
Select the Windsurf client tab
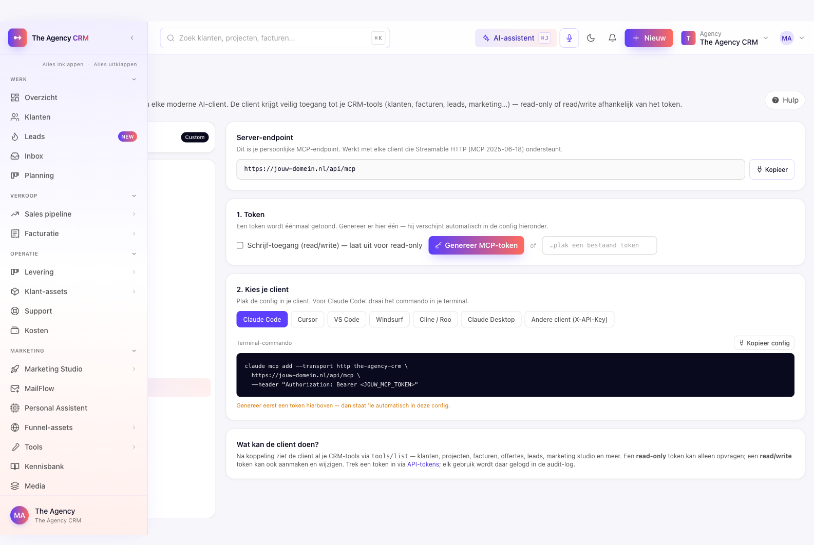tap(389, 319)
